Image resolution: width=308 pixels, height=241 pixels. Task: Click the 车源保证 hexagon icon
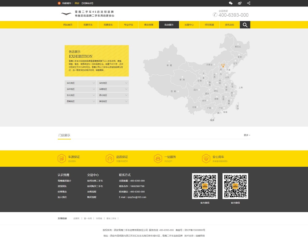pyautogui.click(x=62, y=159)
